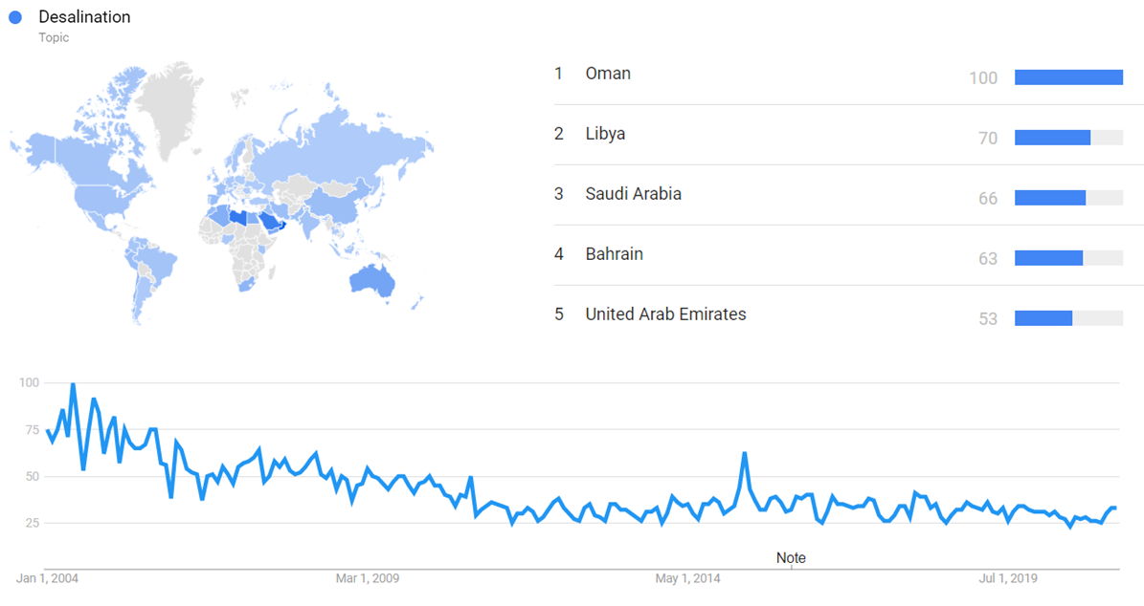Open Oman in the region ranking
Image resolution: width=1144 pixels, height=606 pixels.
[608, 74]
